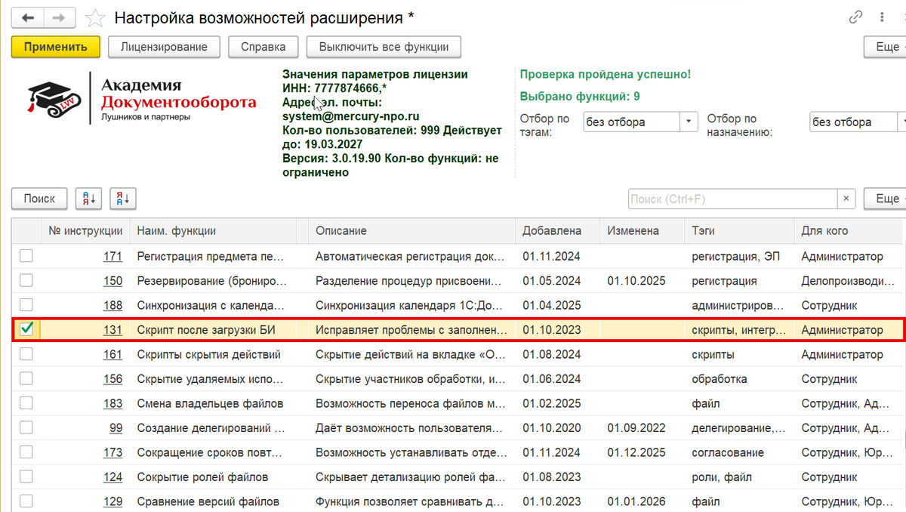Open instruction link 188
The height and width of the screenshot is (512, 906).
click(x=112, y=306)
